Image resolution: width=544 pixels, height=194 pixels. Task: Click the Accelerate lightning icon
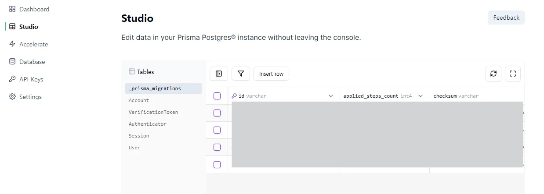pos(12,44)
